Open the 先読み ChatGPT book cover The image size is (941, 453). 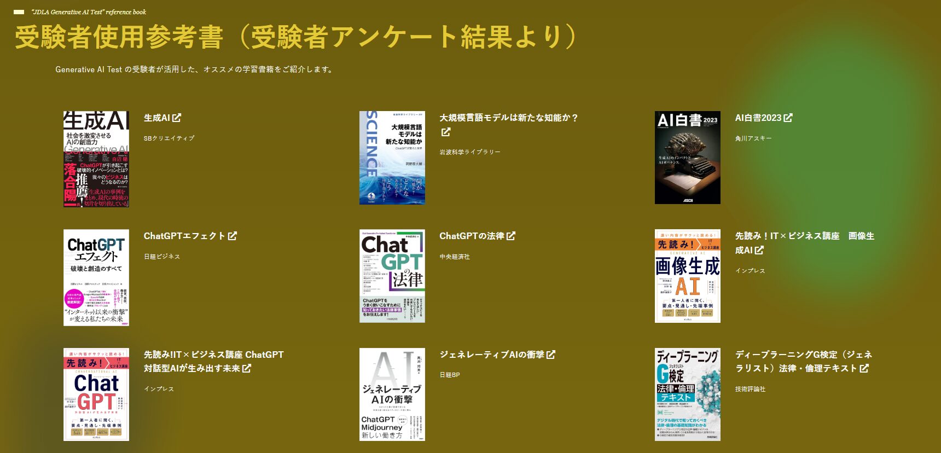tap(96, 394)
